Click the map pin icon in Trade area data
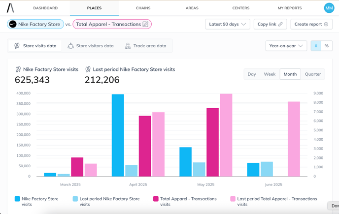Viewport: 339px width, 214px height. coord(128,46)
